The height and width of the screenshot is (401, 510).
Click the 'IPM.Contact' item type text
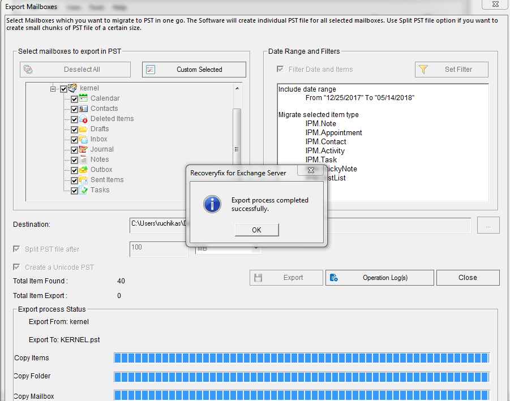325,142
